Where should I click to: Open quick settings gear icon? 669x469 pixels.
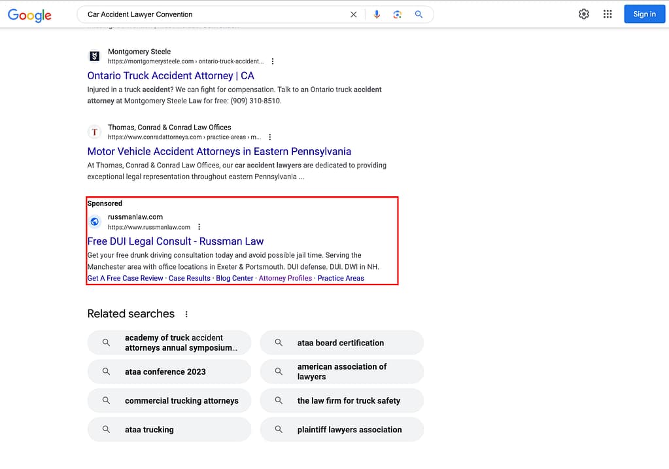point(584,14)
